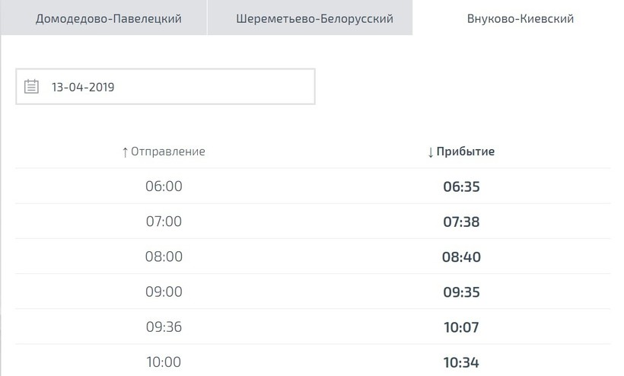624x376 pixels.
Task: Sort by Прибытие column header
Action: click(x=466, y=151)
